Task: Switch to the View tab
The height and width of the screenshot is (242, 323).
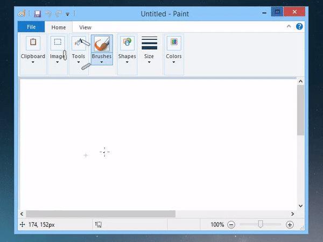Action: click(x=85, y=27)
